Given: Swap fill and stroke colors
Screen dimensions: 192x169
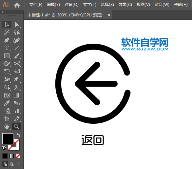Looking at the screenshot, I should tap(18, 135).
